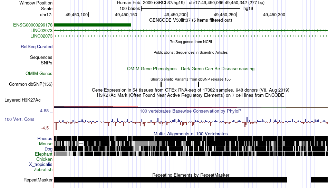Click the Mouse alignment label

click(x=46, y=144)
